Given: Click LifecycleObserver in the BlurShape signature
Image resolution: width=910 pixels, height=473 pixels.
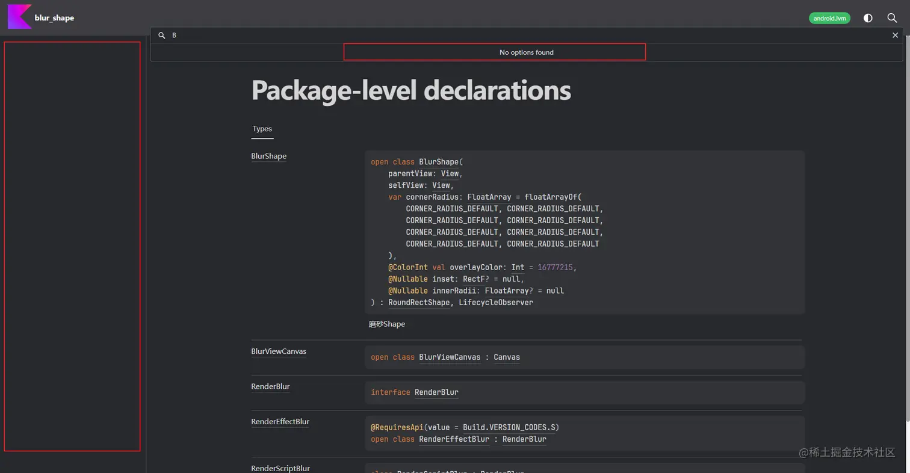Looking at the screenshot, I should pos(496,302).
